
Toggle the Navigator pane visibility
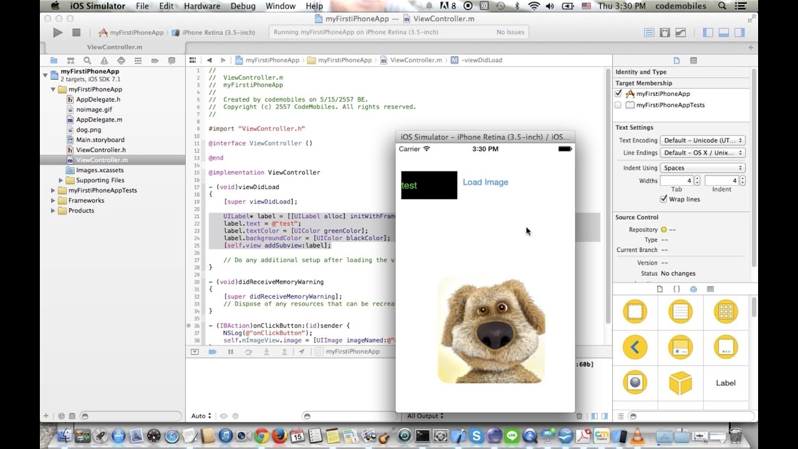[708, 32]
